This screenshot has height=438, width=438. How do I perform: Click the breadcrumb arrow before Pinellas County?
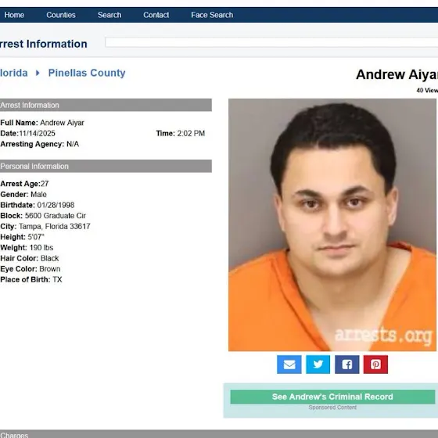point(38,73)
